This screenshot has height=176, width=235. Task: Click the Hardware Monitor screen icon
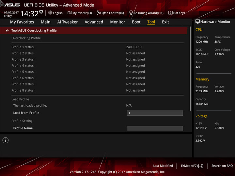pos(197,22)
